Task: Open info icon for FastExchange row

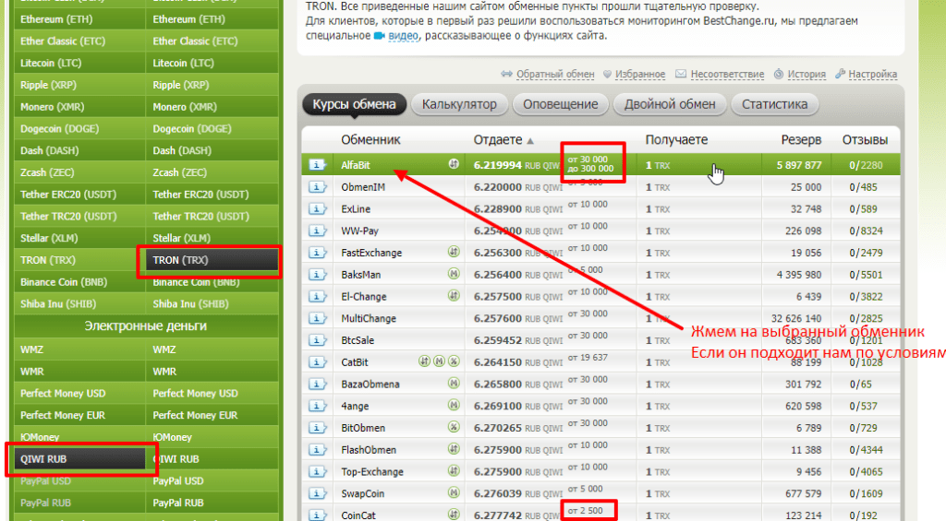Action: pyautogui.click(x=318, y=253)
